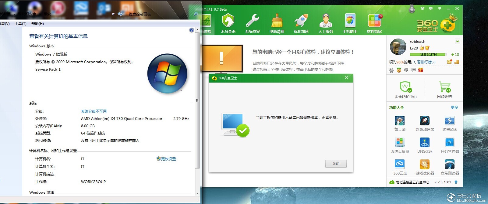Viewport: 488px width, 204px height.
Task: Click the 更多 link in 功能大全
Action: pyautogui.click(x=454, y=107)
